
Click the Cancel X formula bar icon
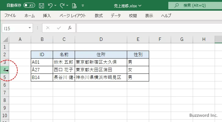(48, 28)
